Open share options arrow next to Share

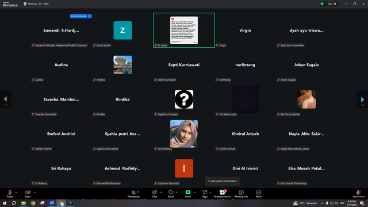(195, 192)
